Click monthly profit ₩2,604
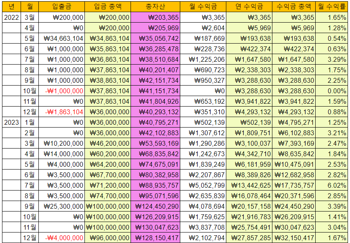Image resolution: width=350 pixels, height=243 pixels. tap(203, 28)
